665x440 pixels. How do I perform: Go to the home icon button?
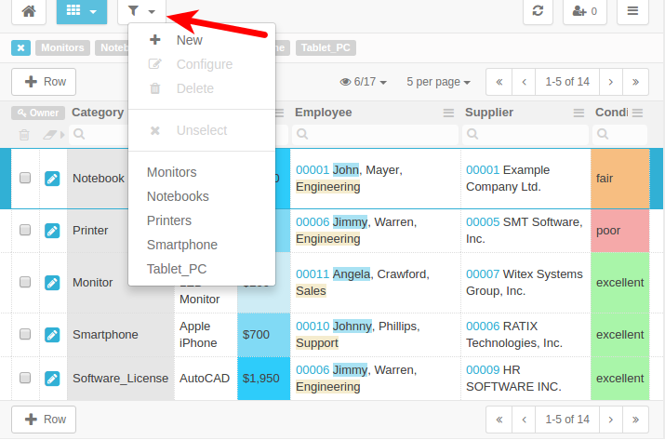(x=29, y=10)
